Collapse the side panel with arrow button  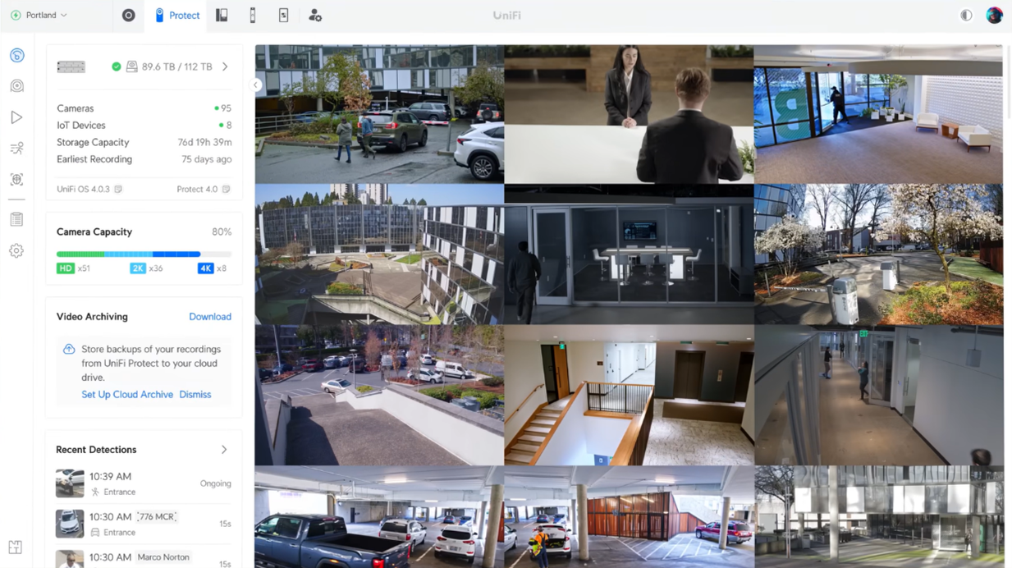pos(255,85)
